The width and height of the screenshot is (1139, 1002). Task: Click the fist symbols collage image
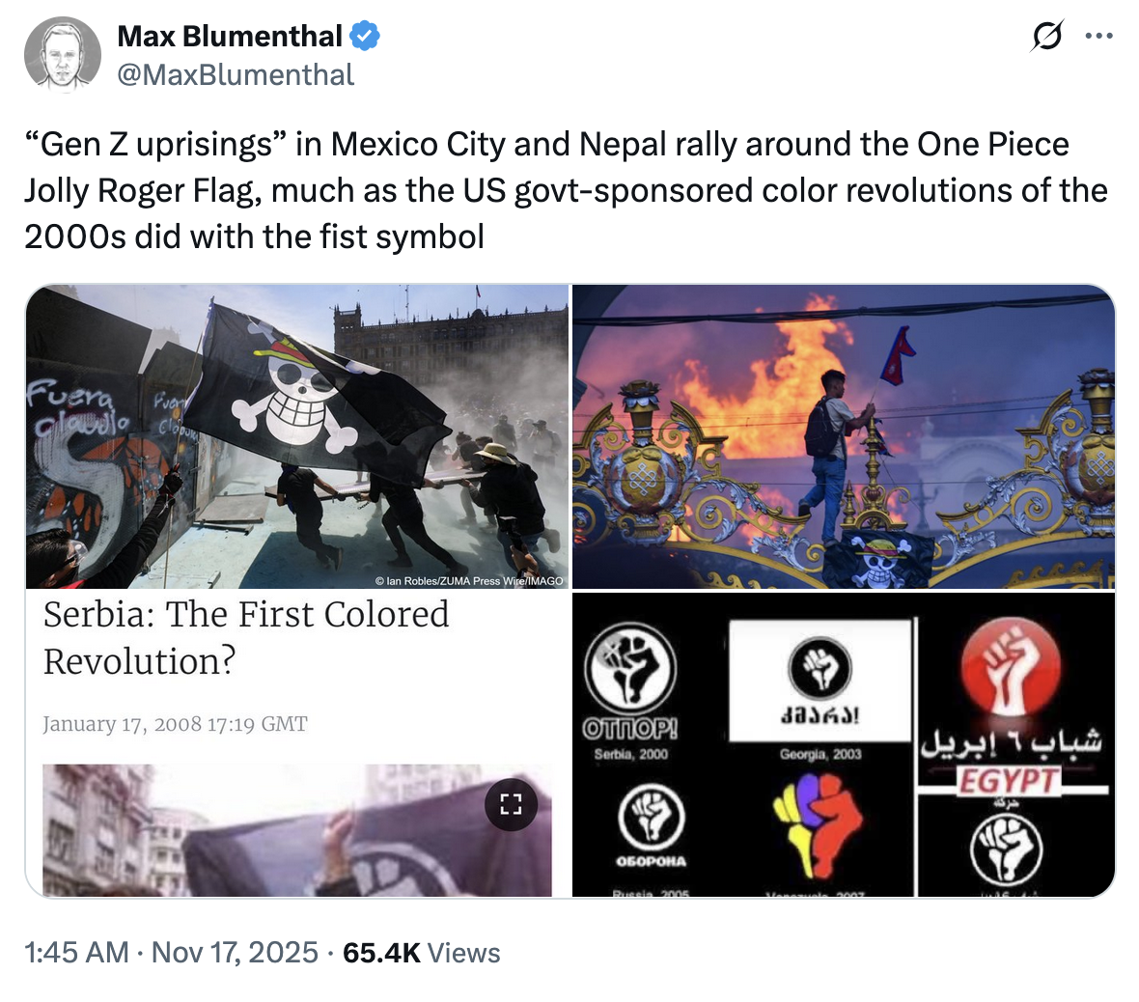(843, 743)
